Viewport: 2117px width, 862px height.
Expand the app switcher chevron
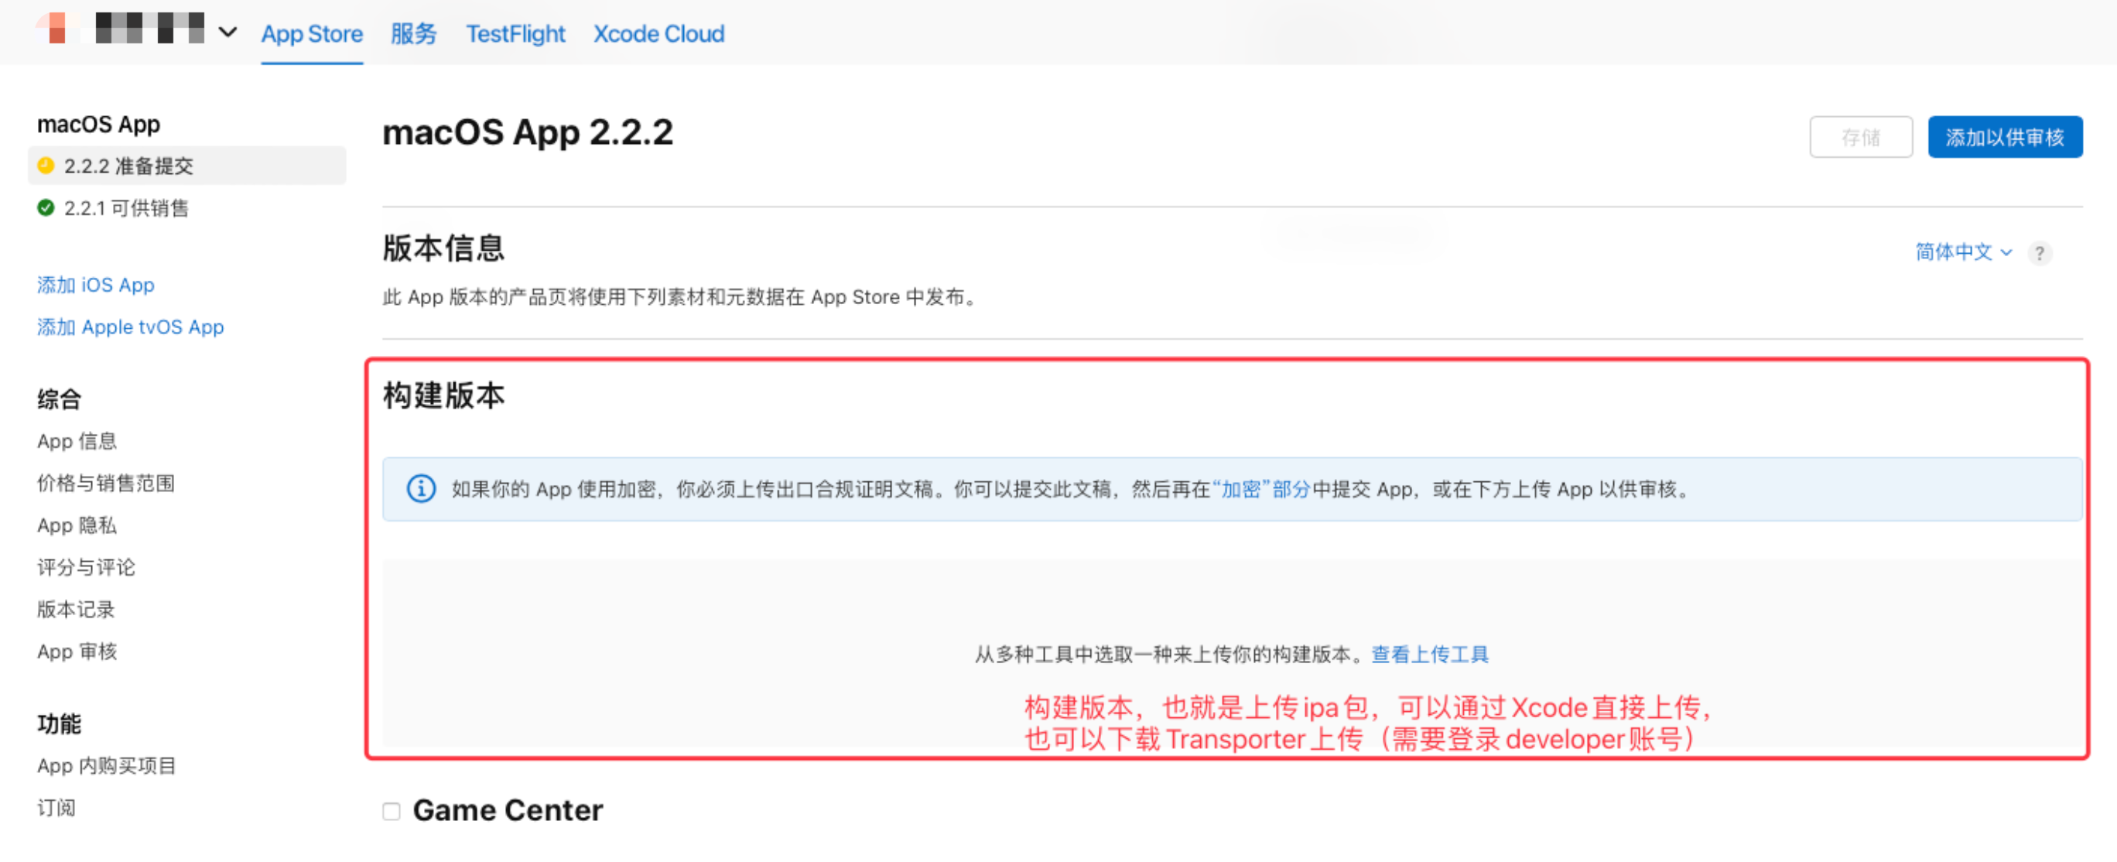227,32
